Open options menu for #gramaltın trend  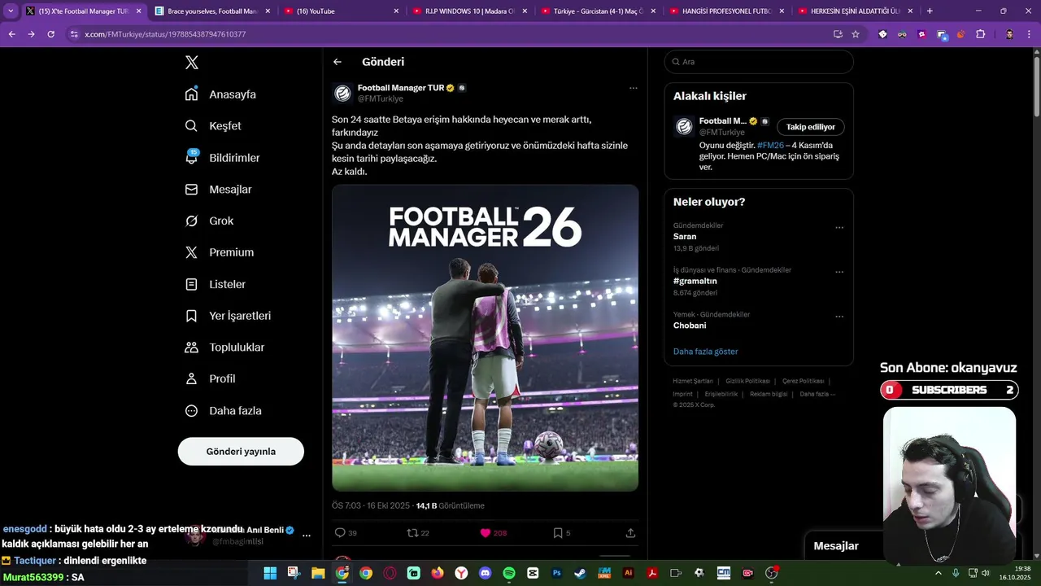tap(839, 272)
